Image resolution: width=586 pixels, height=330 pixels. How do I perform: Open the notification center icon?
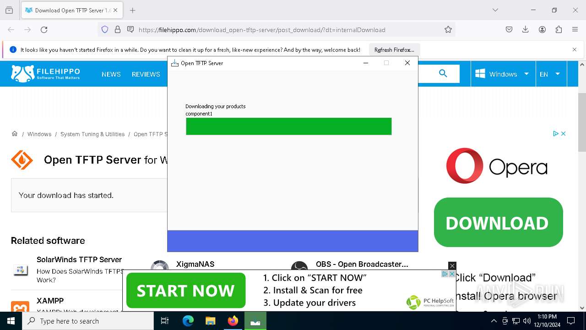pyautogui.click(x=571, y=321)
